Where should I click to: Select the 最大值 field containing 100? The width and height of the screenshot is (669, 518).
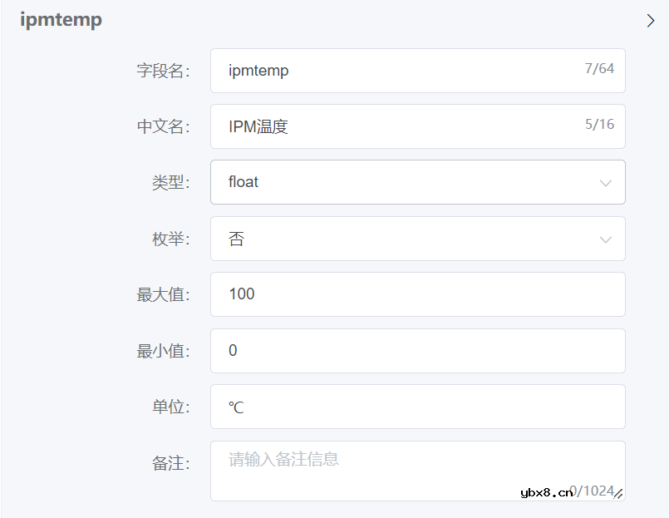point(374,294)
